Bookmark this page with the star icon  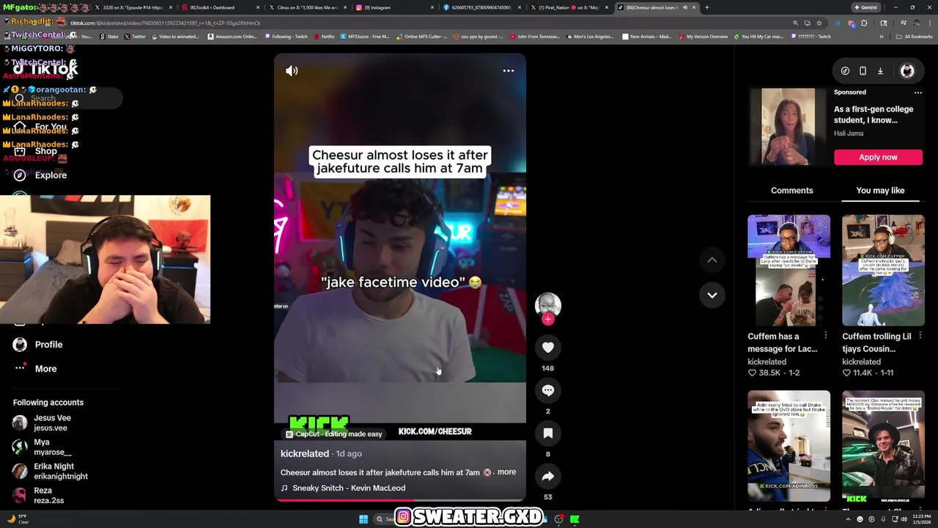tap(819, 23)
